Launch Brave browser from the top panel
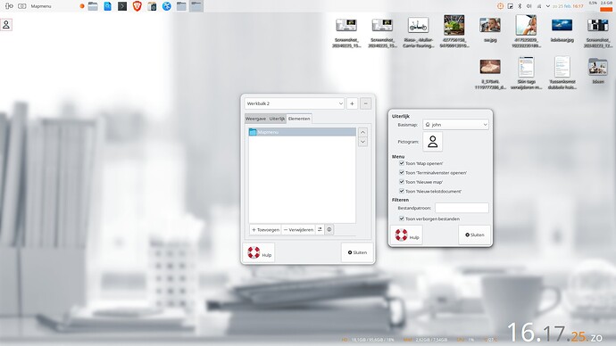 coord(137,6)
